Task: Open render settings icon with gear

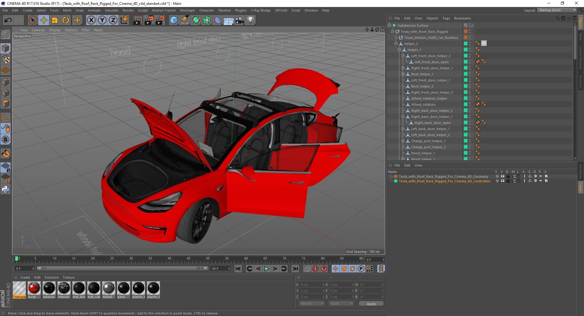Action: point(160,20)
